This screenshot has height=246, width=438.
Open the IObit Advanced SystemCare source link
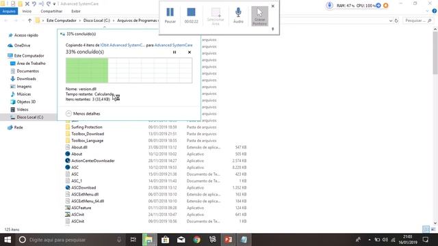pyautogui.click(x=123, y=45)
